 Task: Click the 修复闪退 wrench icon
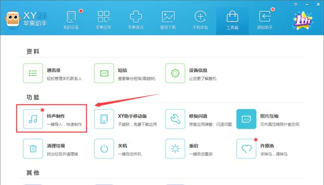tap(175, 119)
